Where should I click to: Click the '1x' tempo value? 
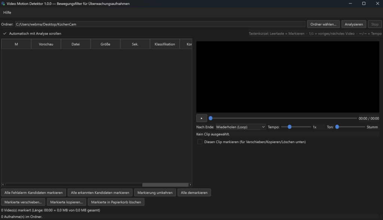click(x=315, y=127)
